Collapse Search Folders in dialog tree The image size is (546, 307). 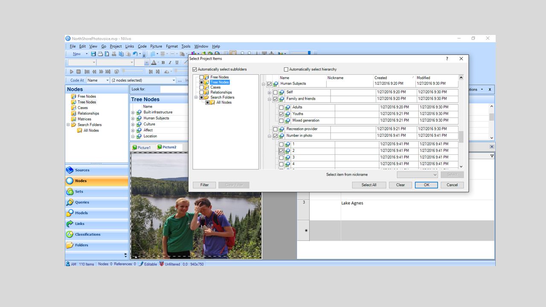pyautogui.click(x=196, y=97)
